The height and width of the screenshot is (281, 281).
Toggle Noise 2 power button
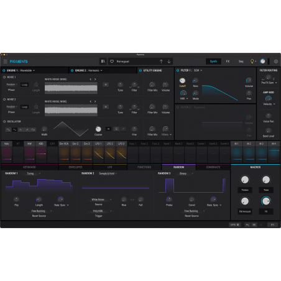click(x=4, y=99)
